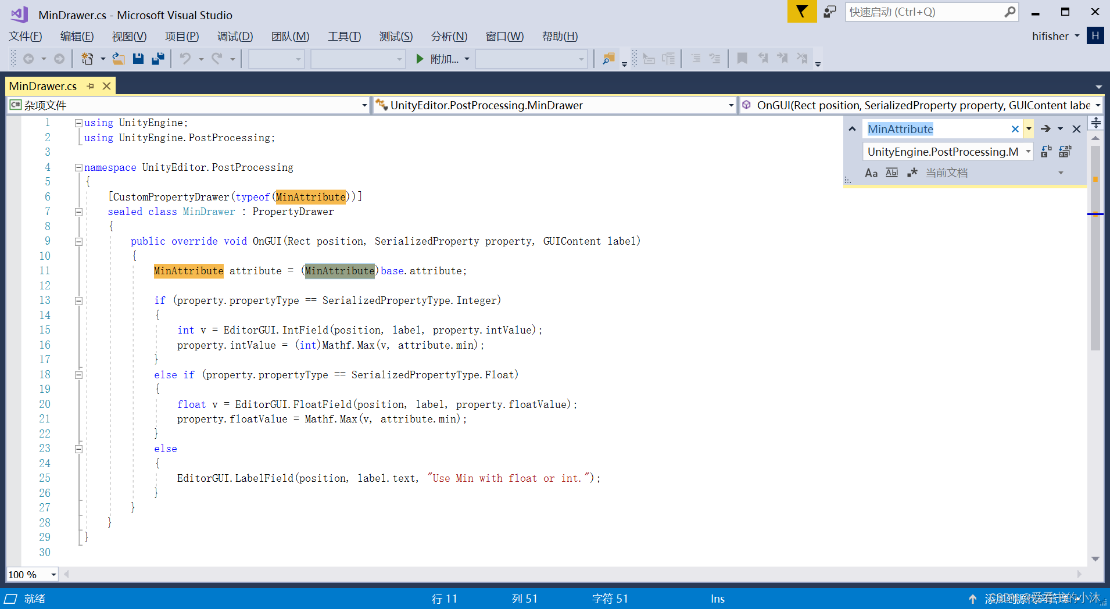Click the clear bookmarks icon

coord(803,59)
